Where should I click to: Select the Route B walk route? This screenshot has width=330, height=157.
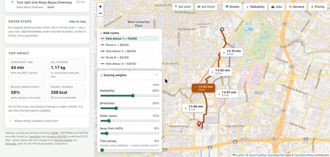[129, 57]
